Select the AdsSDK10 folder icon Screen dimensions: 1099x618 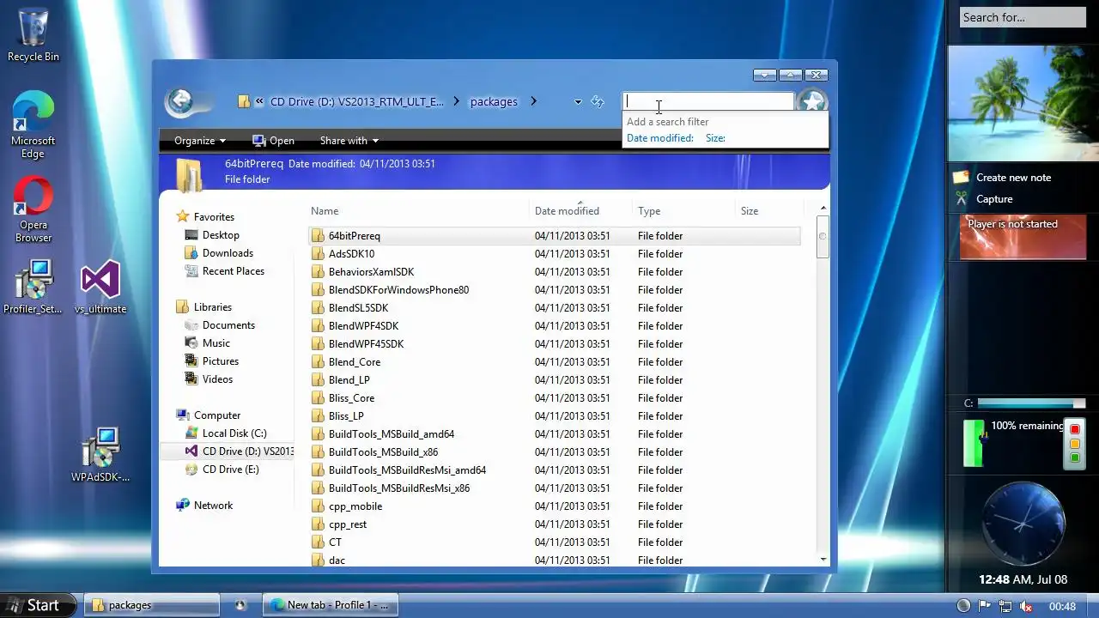[318, 254]
